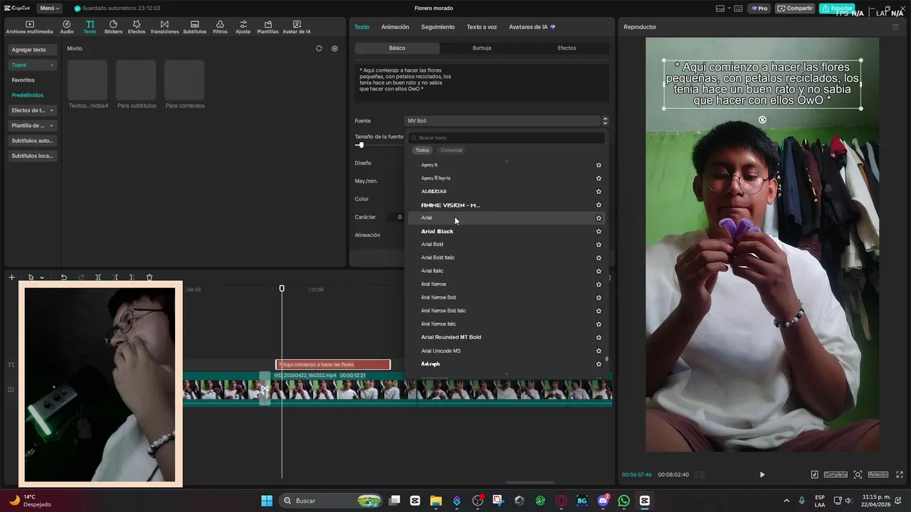This screenshot has height=512, width=911.
Task: Expand the Plantilla de ... section
Action: pos(51,125)
